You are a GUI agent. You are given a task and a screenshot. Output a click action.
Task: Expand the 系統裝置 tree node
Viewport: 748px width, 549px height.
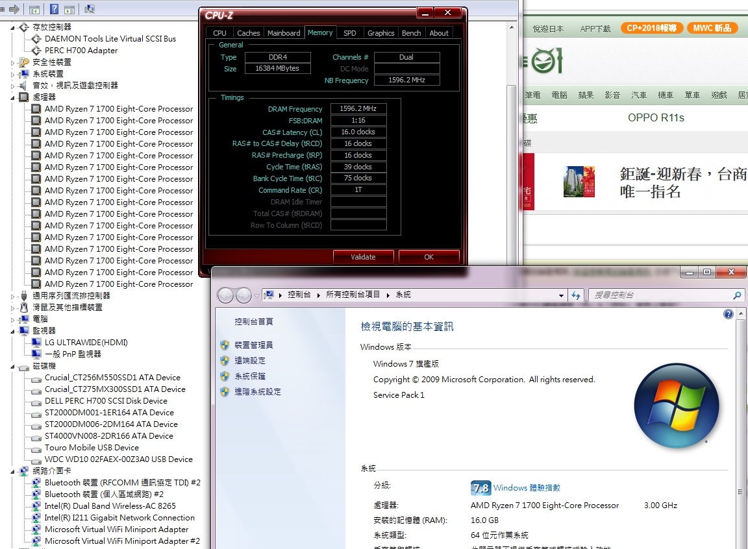(13, 75)
